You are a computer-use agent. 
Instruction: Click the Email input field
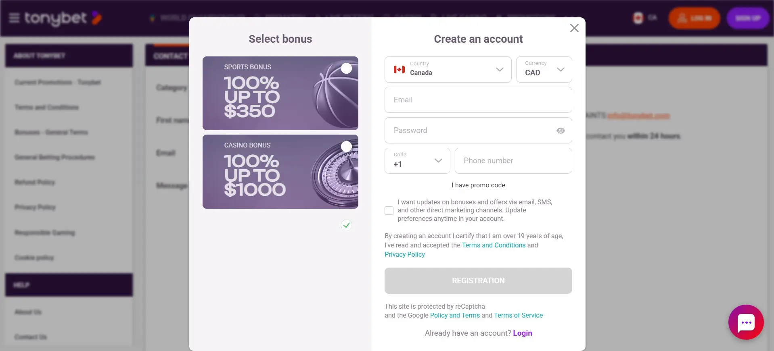pos(478,100)
